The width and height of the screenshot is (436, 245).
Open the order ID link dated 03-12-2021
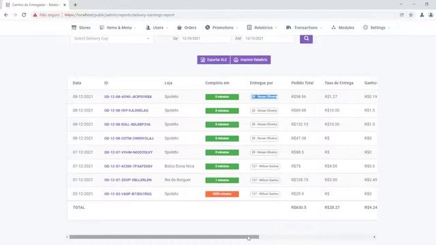tap(128, 194)
